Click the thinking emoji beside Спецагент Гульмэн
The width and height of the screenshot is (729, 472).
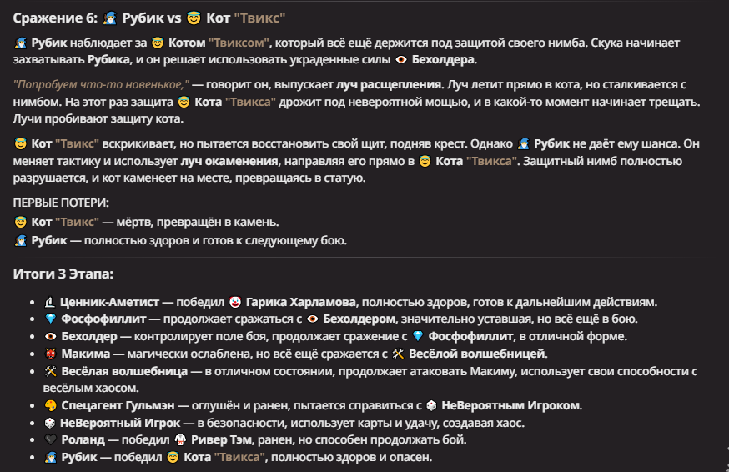[50, 405]
